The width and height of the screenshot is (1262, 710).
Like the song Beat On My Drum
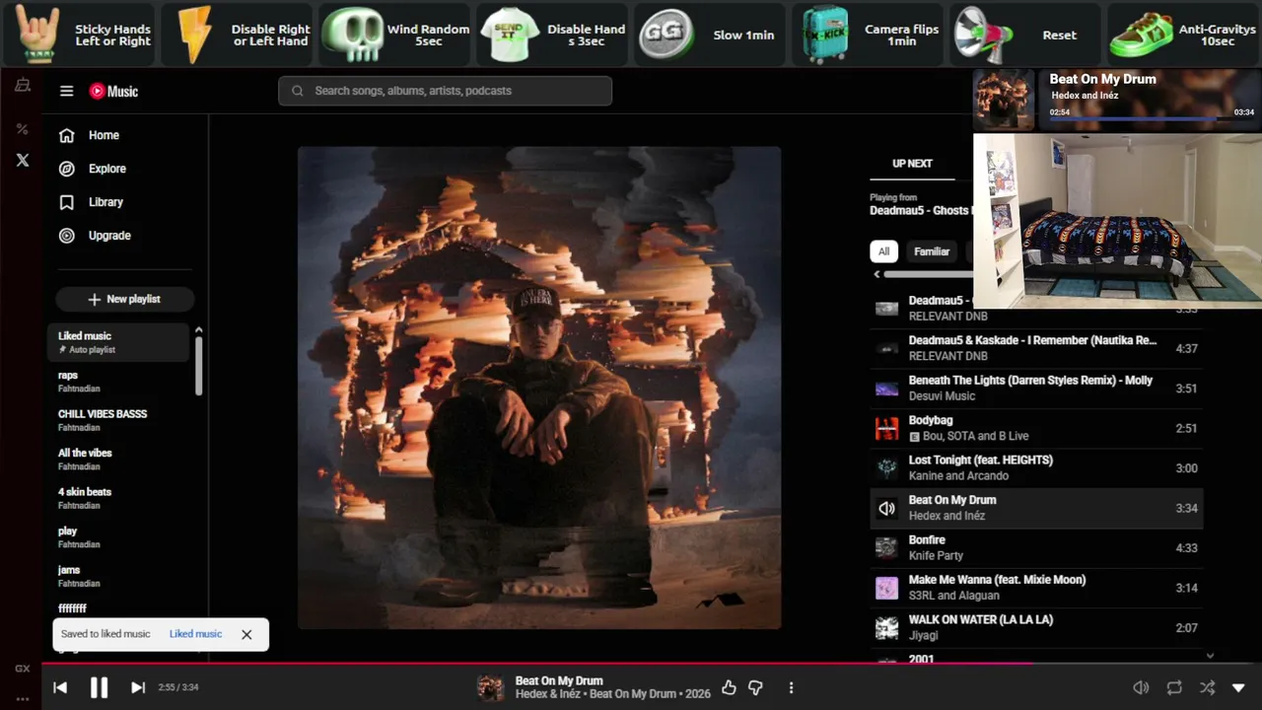point(729,687)
